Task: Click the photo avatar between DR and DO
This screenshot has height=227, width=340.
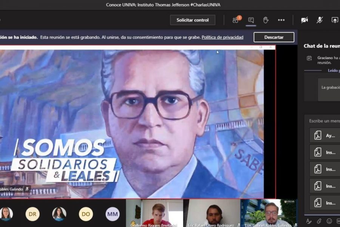Action: click(59, 214)
